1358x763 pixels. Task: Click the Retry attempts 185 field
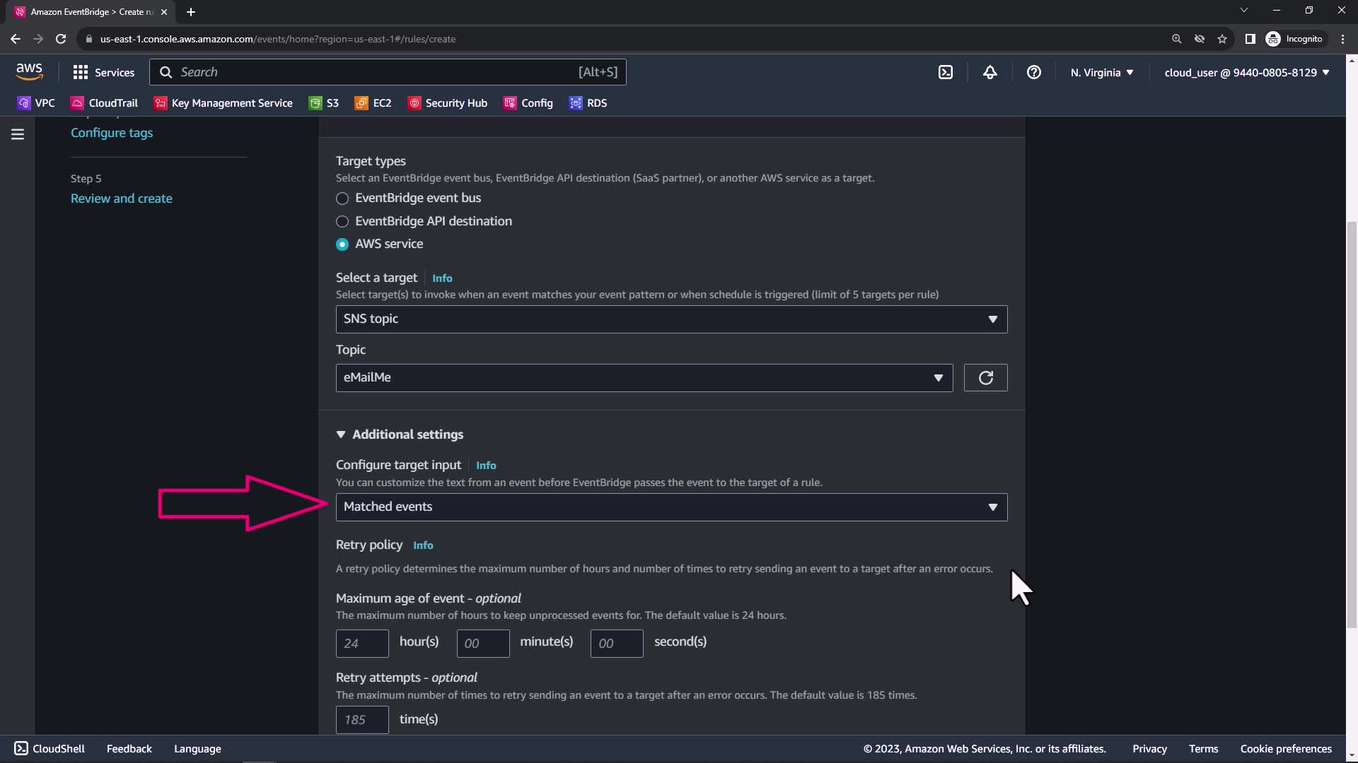361,720
